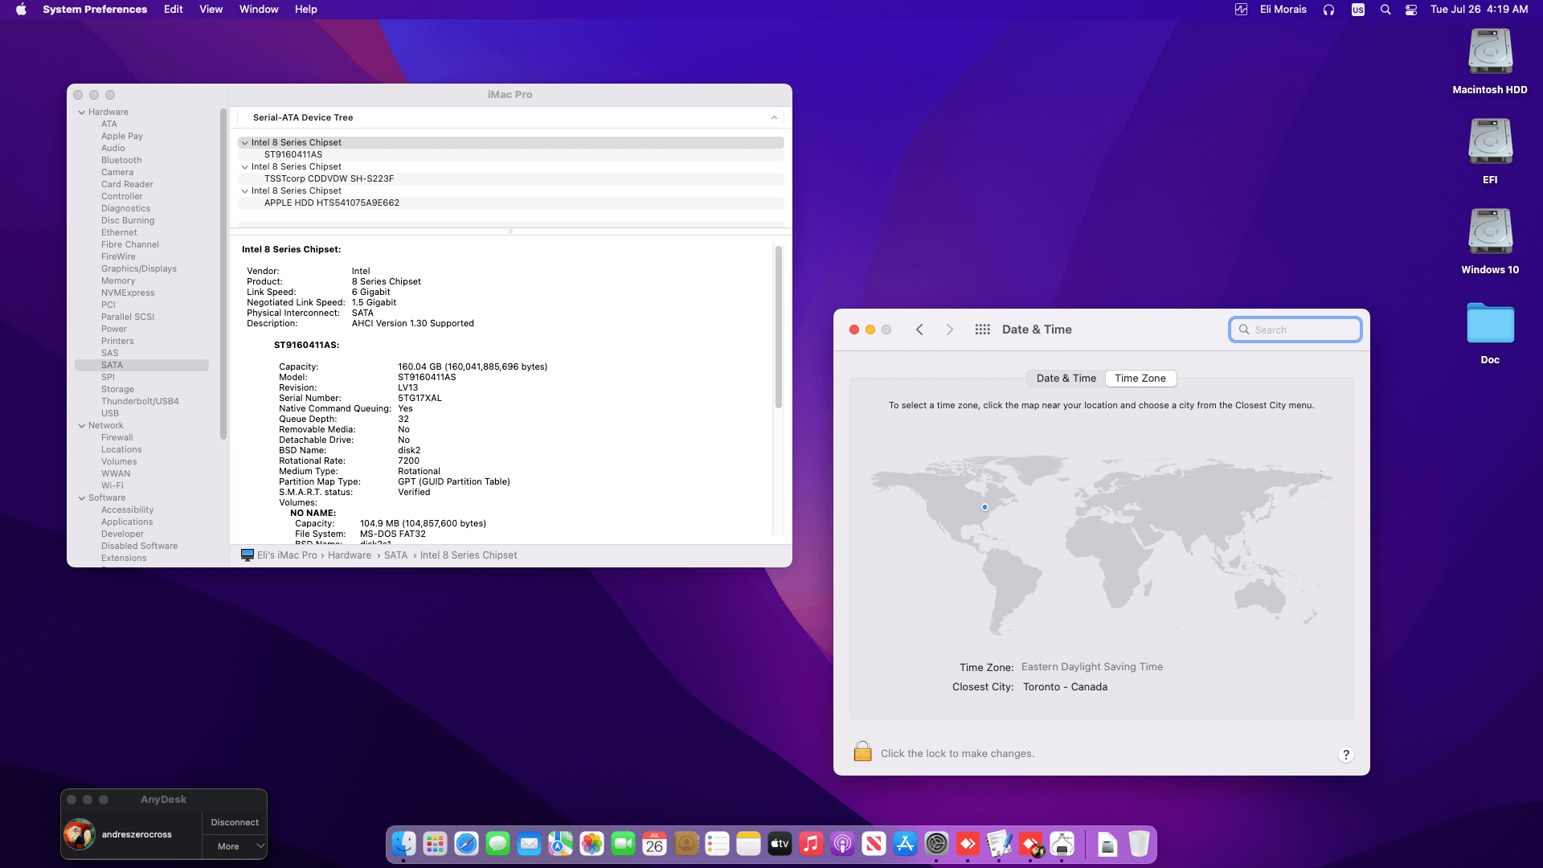Collapse the first Intel 8 Series Chipset
The image size is (1543, 868).
click(245, 143)
